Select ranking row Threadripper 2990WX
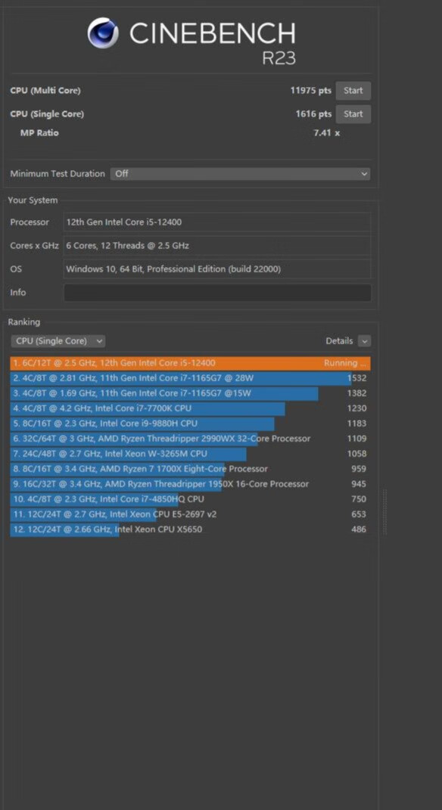 click(x=190, y=439)
